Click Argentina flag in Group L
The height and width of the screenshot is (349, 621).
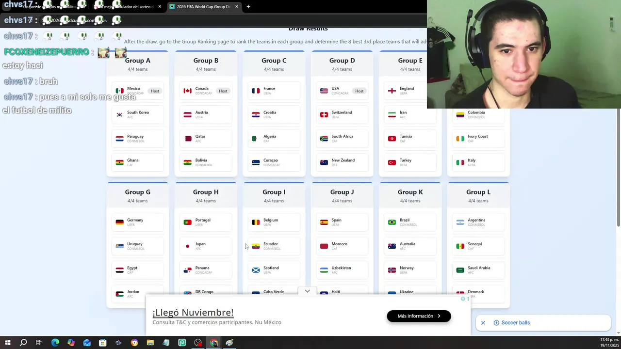click(460, 222)
